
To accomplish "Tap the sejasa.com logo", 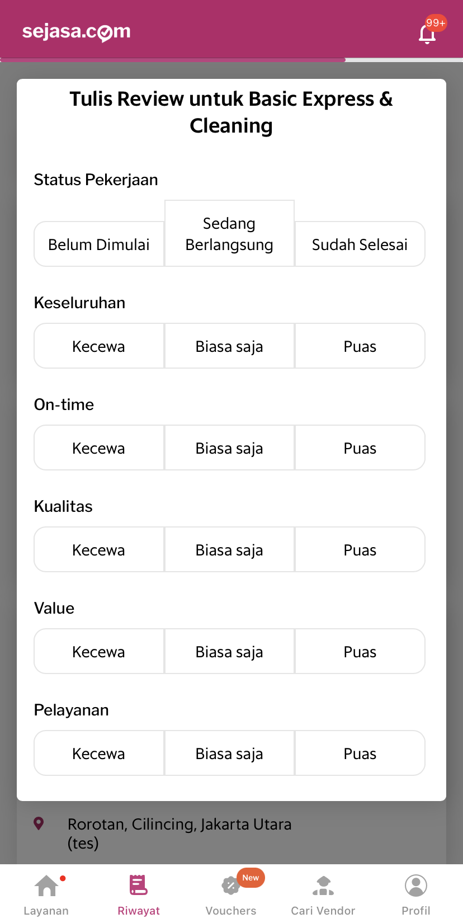I will point(77,32).
